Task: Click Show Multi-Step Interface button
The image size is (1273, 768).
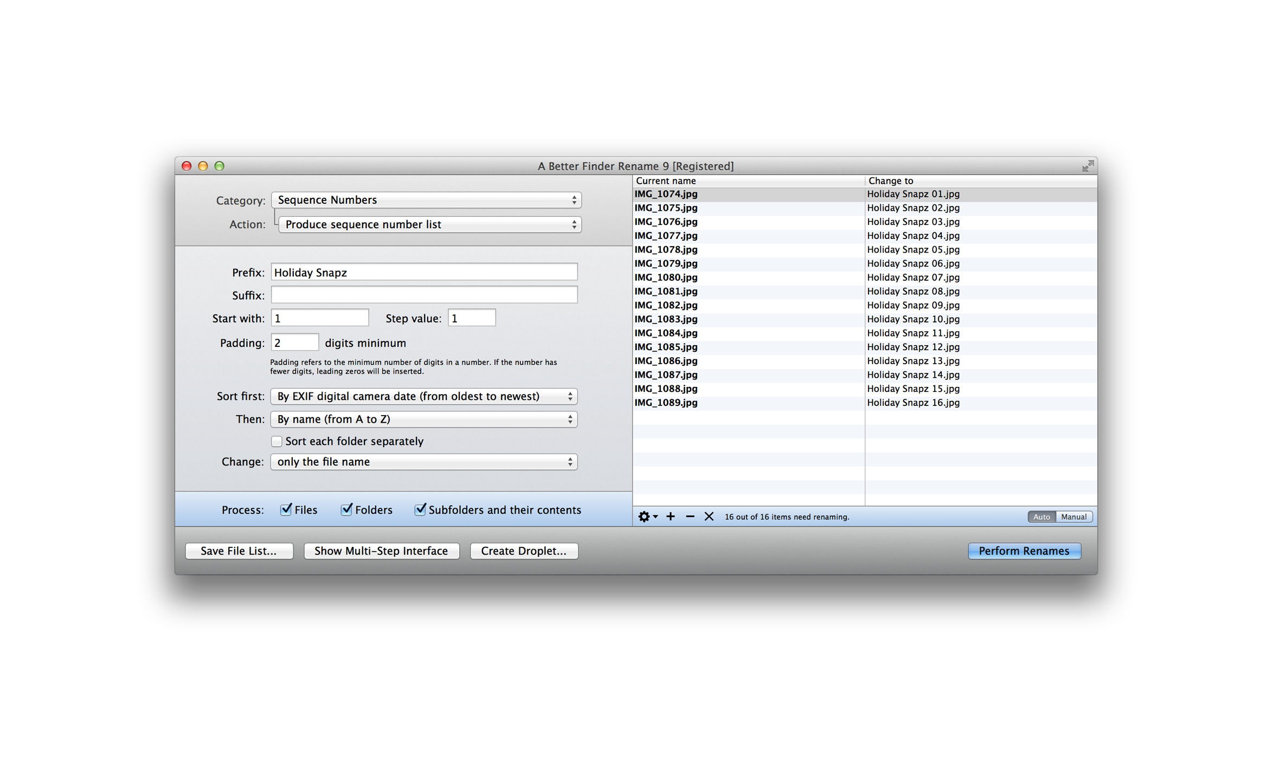Action: pyautogui.click(x=381, y=551)
